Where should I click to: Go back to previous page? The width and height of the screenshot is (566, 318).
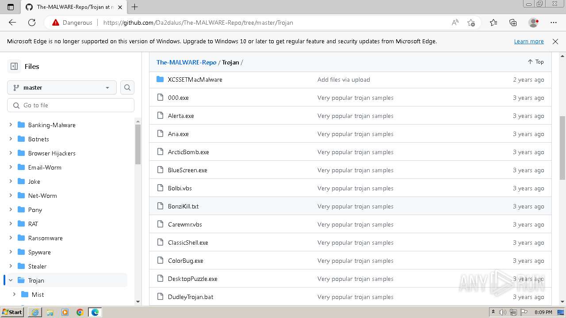(12, 23)
